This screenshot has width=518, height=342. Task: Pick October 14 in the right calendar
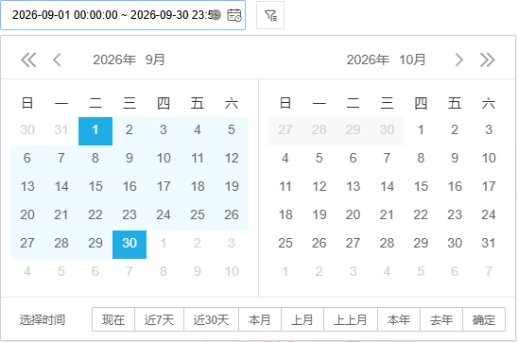coord(387,186)
